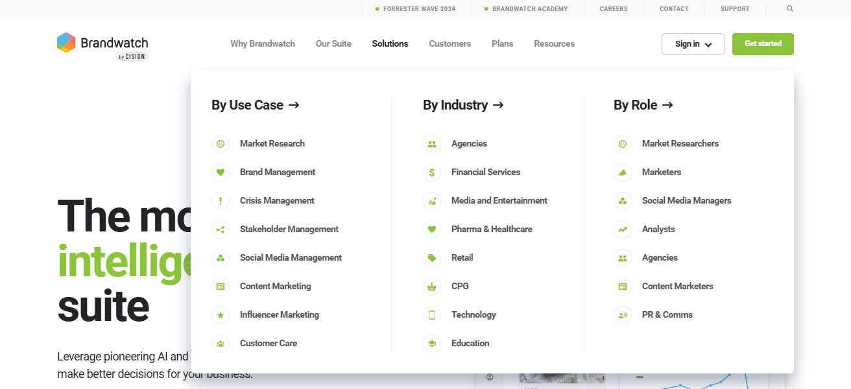Click the Content Marketing icon under By Use Case

point(221,287)
